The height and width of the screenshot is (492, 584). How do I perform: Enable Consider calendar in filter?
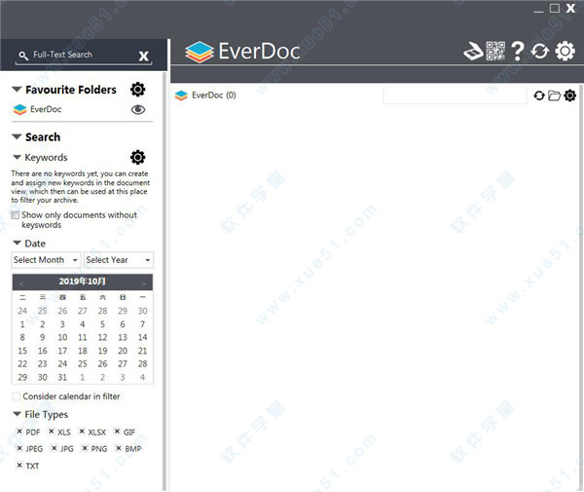17,397
